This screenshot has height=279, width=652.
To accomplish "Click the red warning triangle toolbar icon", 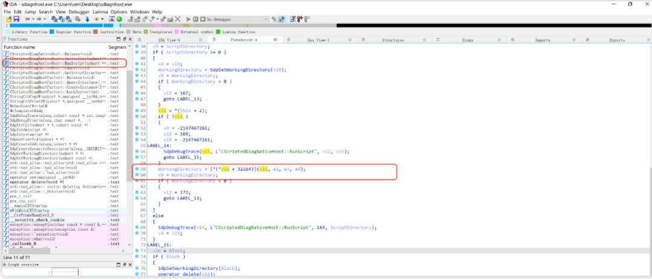I will (x=112, y=19).
